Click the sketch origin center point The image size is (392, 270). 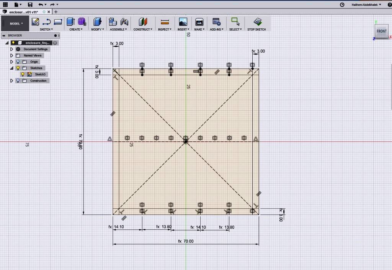(186, 142)
